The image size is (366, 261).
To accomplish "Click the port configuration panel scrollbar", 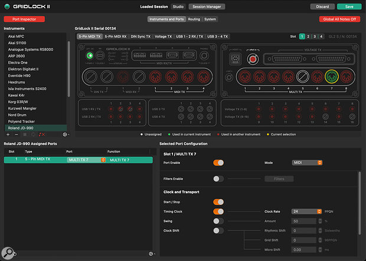I will 360,203.
